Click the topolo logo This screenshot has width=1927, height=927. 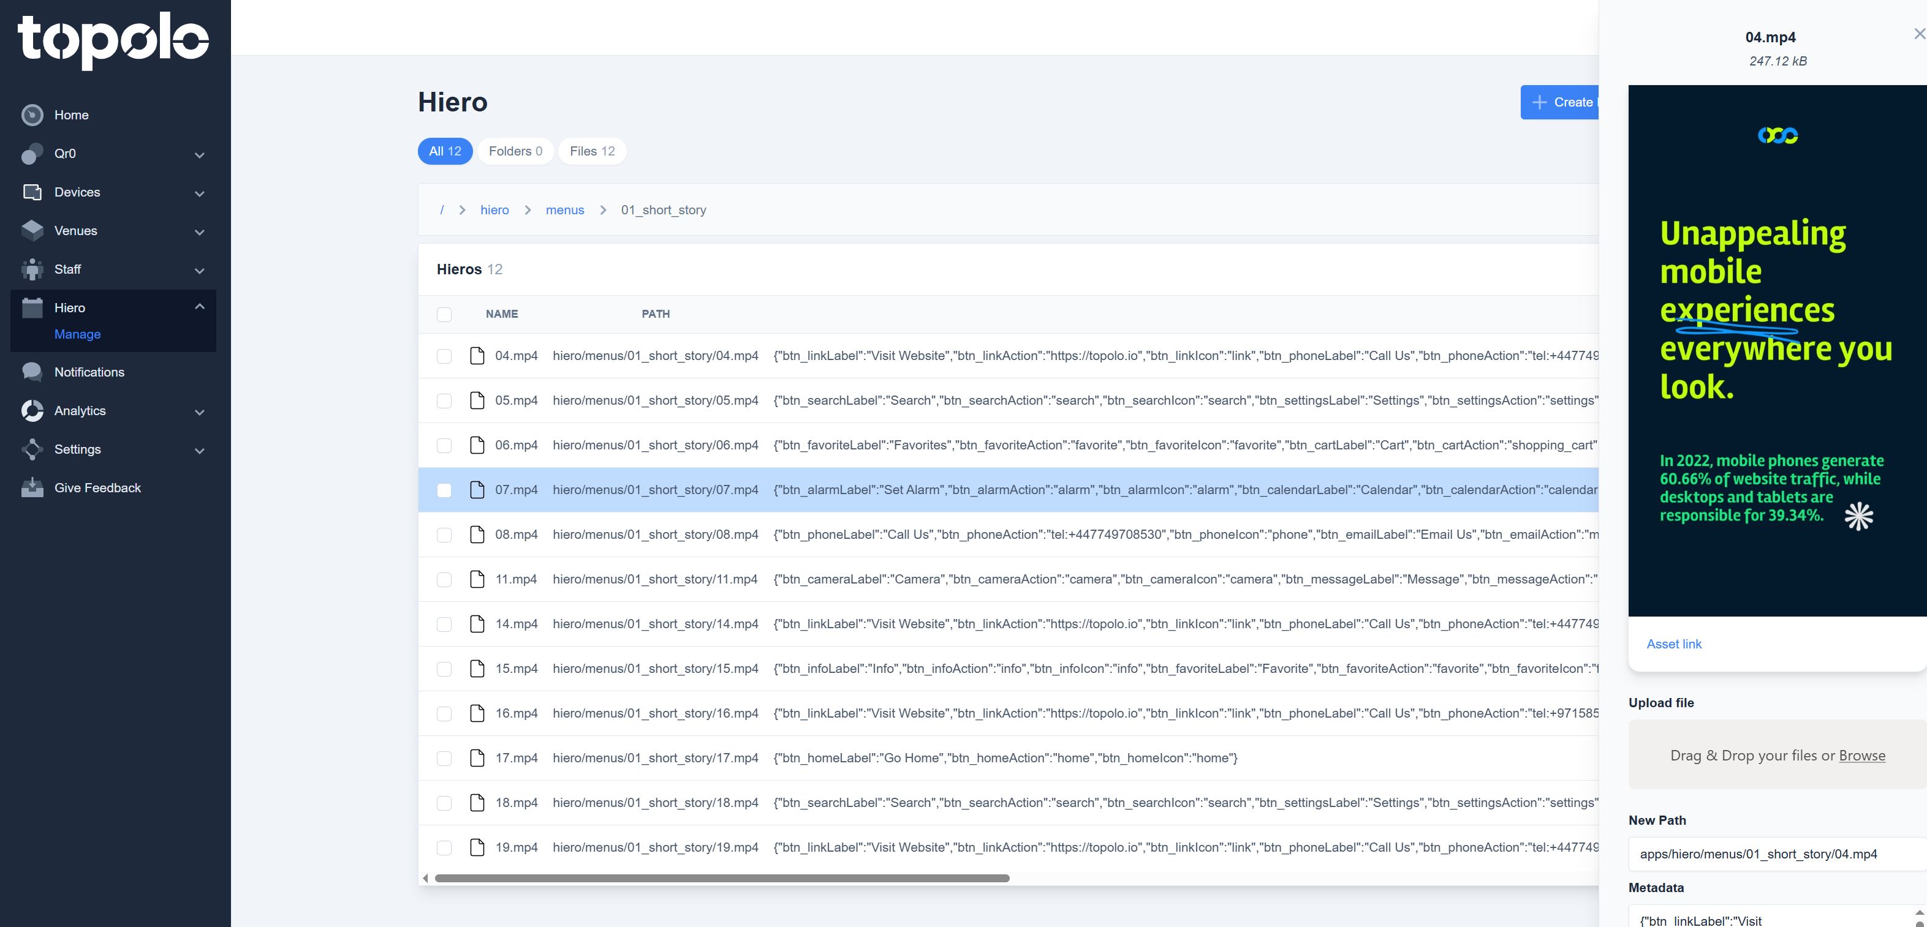[113, 41]
